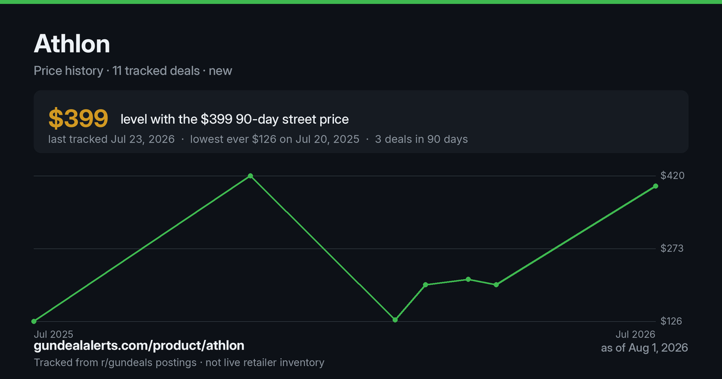
Task: Click the lowest trough data point near $126
Action: click(395, 319)
